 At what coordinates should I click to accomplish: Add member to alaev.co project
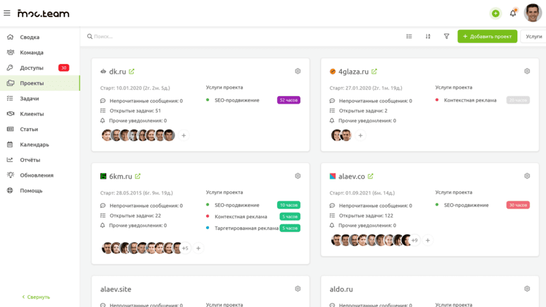point(428,240)
